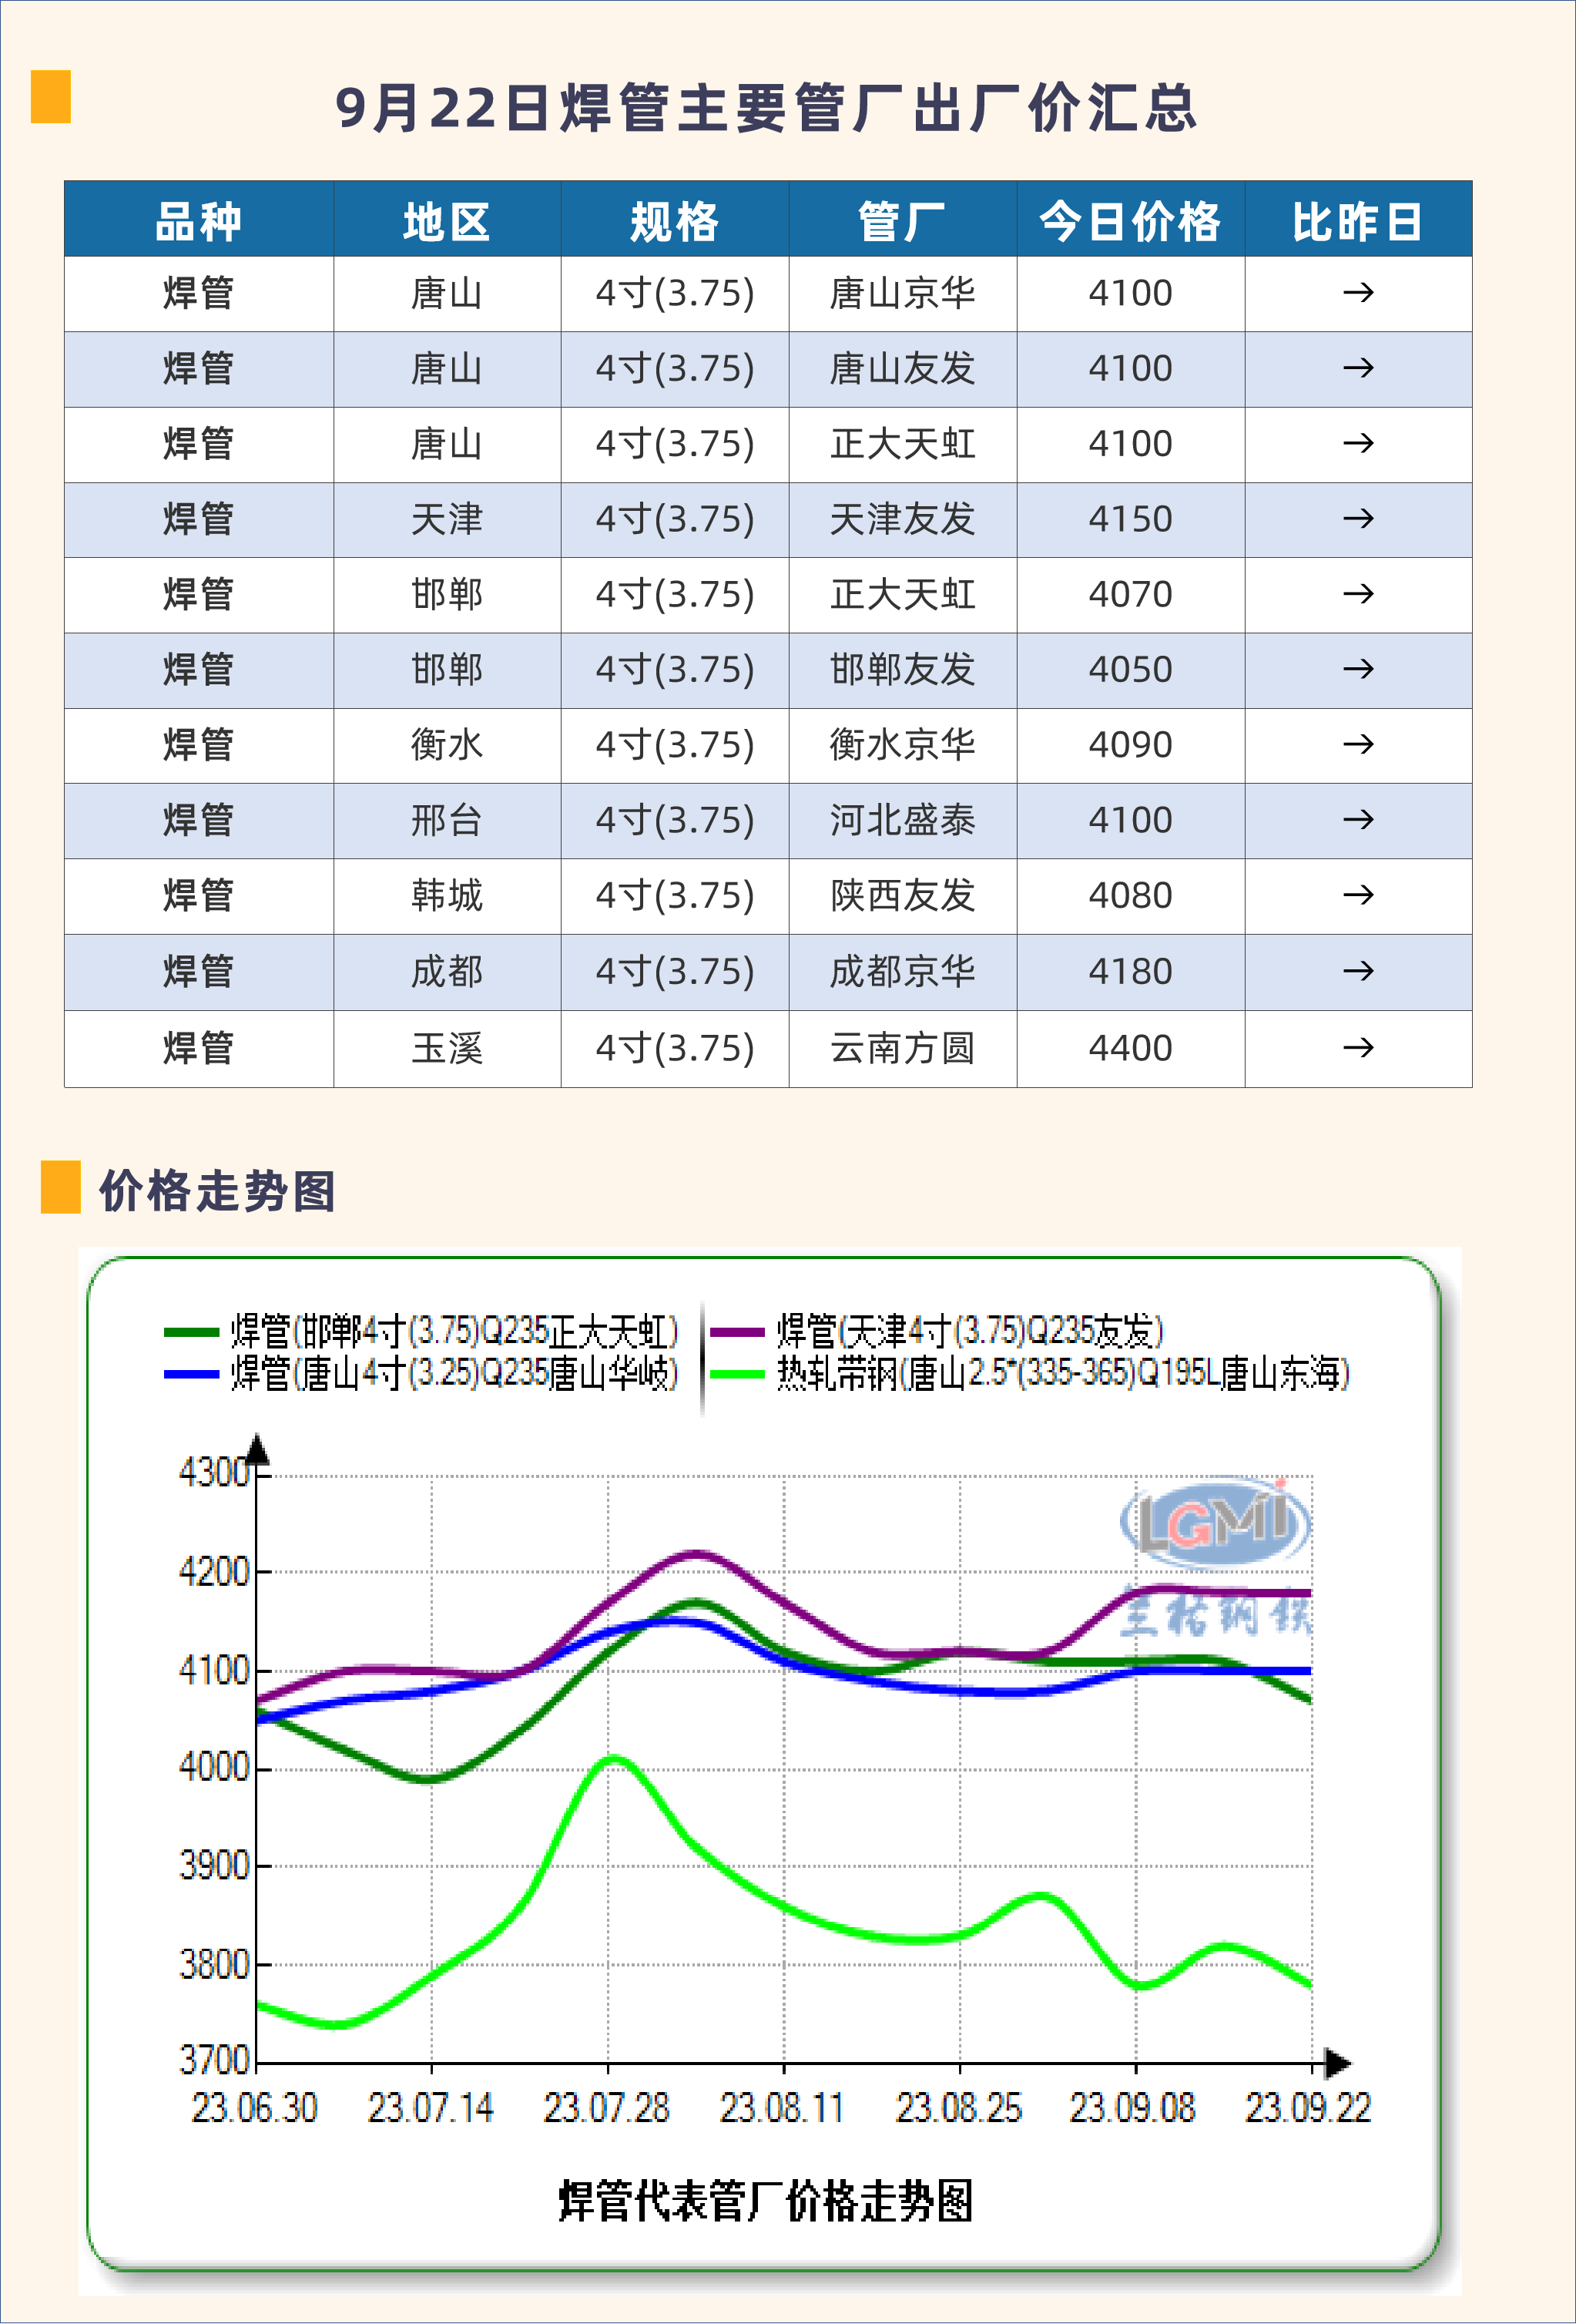Click the 23.09.22 date label on axis
Image resolution: width=1576 pixels, height=2324 pixels.
click(1307, 2108)
